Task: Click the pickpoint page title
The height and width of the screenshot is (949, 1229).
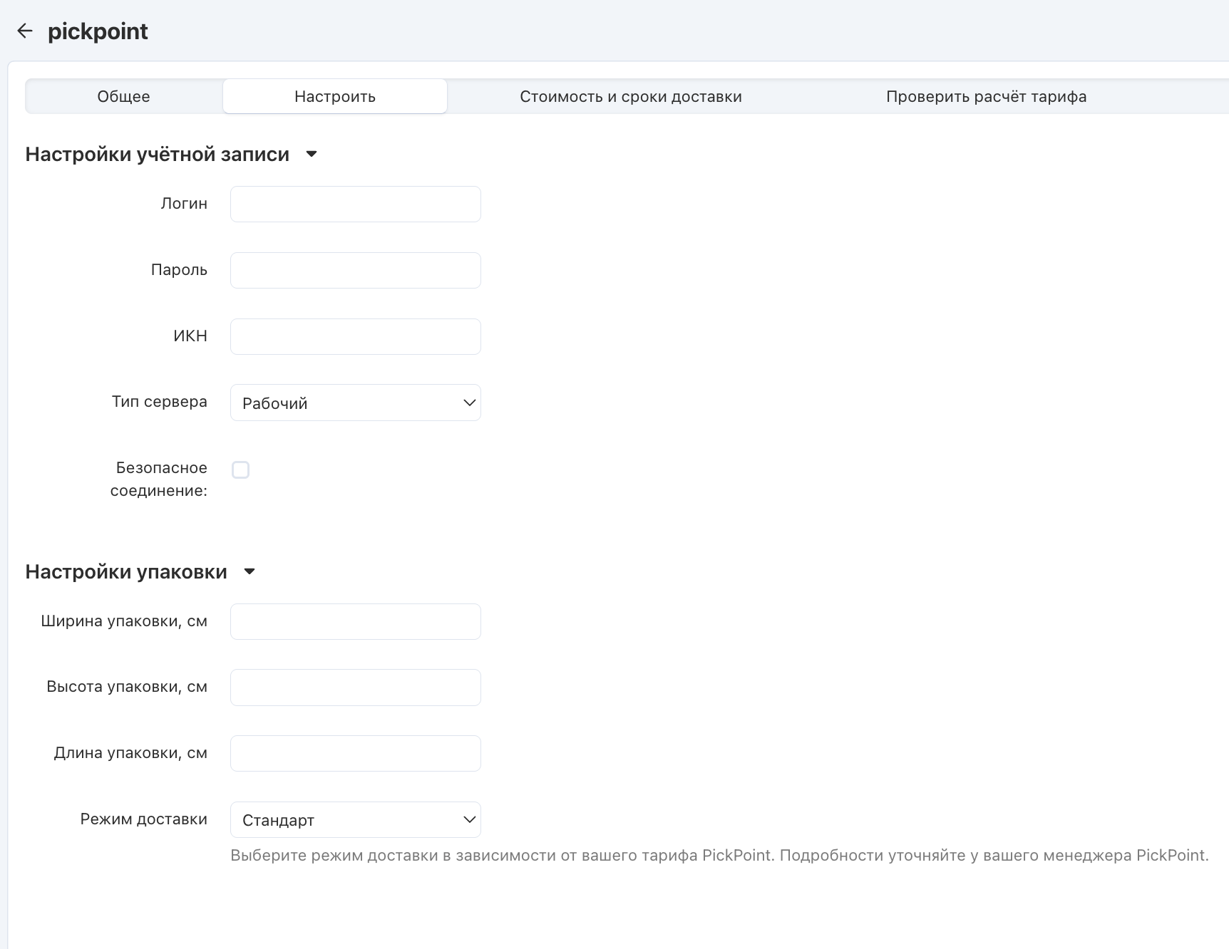Action: [98, 31]
